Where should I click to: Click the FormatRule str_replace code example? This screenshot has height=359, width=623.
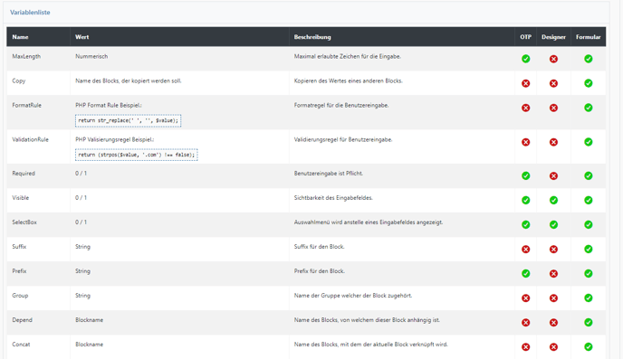pyautogui.click(x=129, y=120)
